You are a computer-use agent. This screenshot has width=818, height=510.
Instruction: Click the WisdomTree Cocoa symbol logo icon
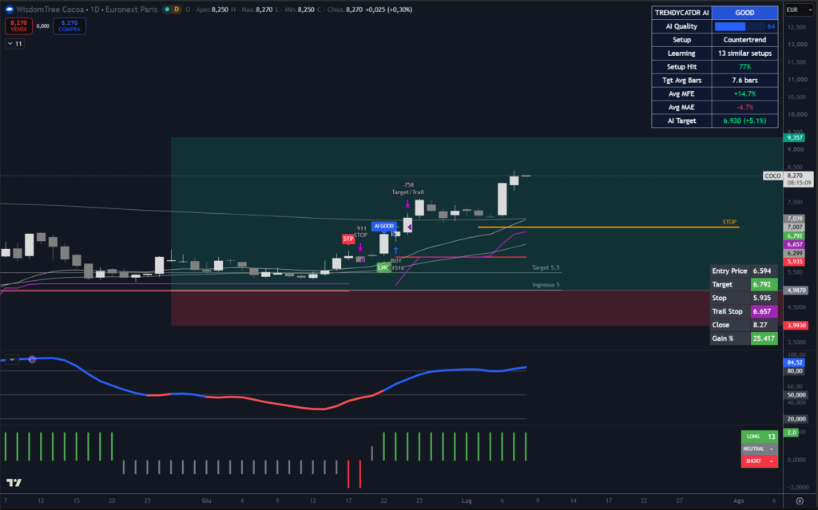click(x=10, y=10)
